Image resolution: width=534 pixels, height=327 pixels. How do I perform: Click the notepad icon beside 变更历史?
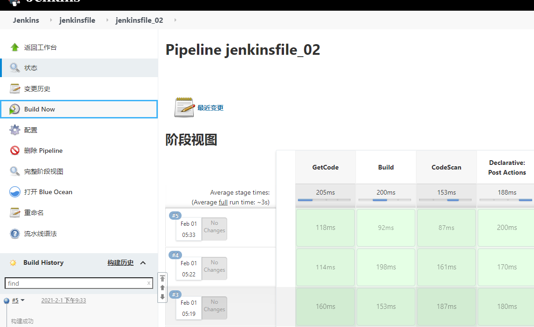(14, 89)
